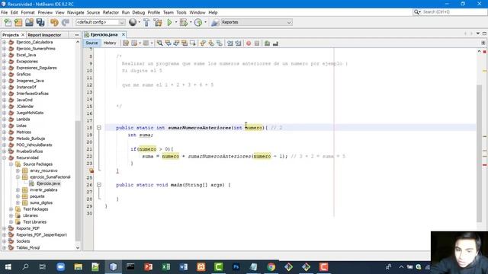Open the File menu

coord(5,12)
